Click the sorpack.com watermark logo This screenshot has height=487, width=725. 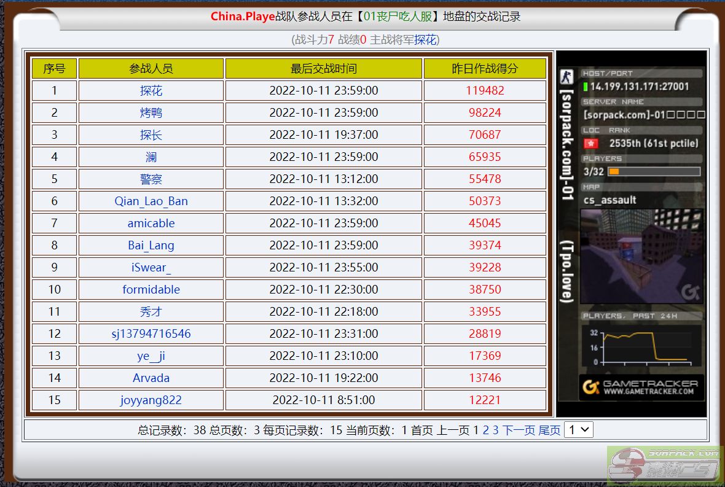[x=665, y=465]
